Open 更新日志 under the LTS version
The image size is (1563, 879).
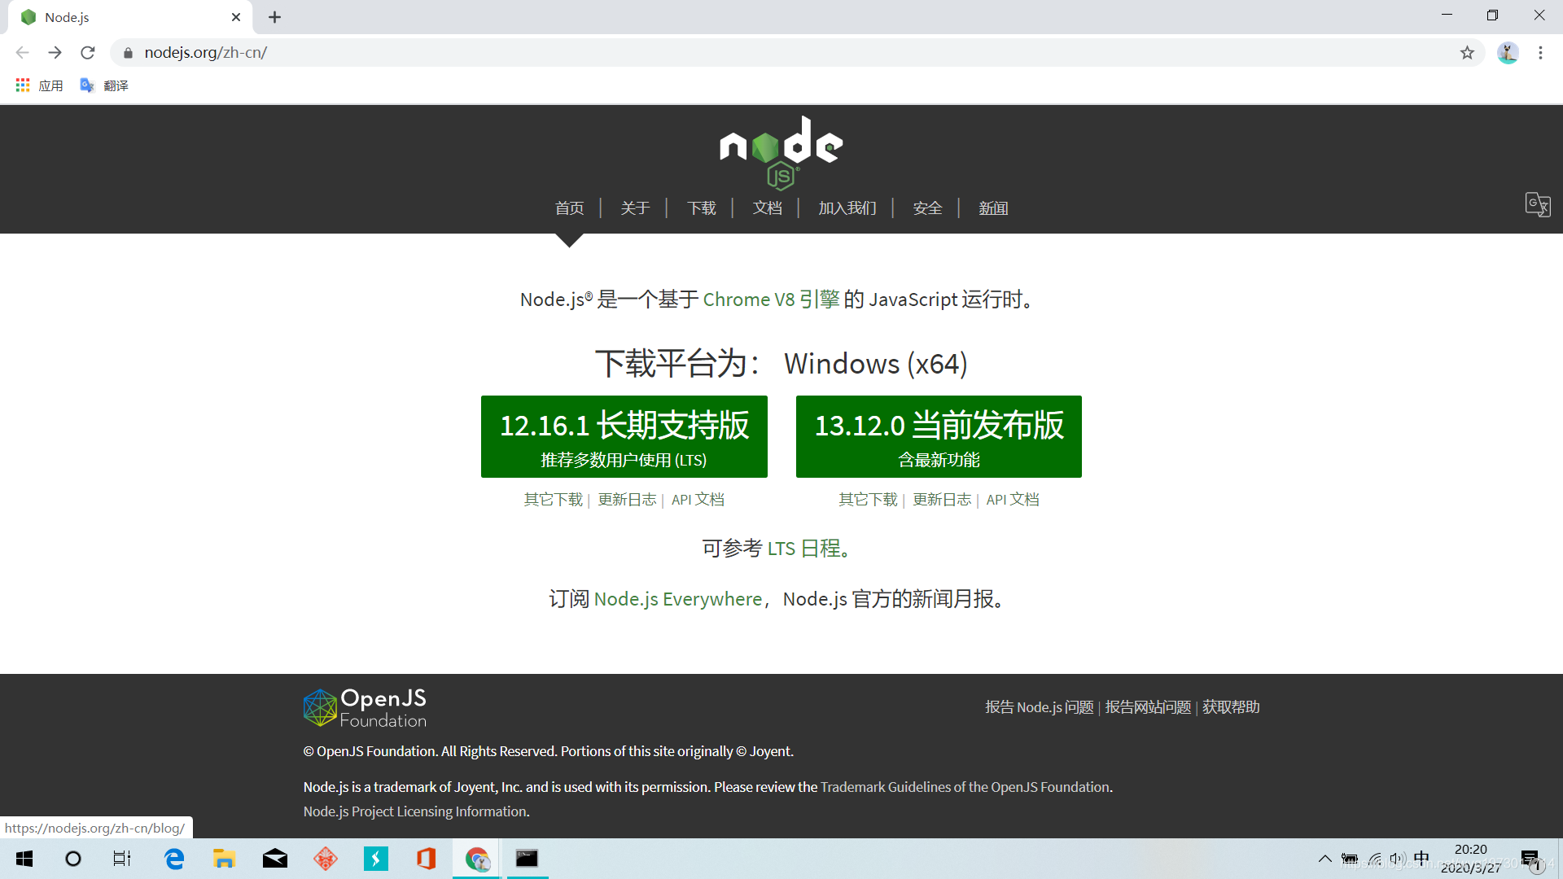[x=627, y=500]
